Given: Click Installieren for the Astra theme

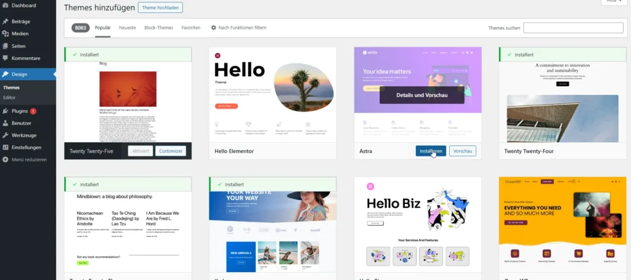Looking at the screenshot, I should coord(431,151).
